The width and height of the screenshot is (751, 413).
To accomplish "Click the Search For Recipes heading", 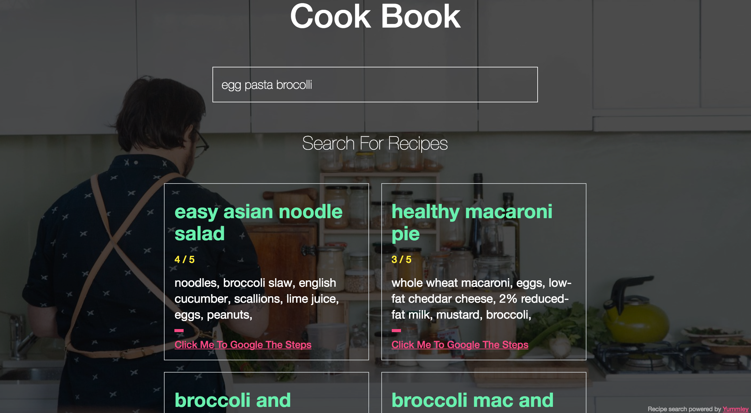I will [375, 143].
